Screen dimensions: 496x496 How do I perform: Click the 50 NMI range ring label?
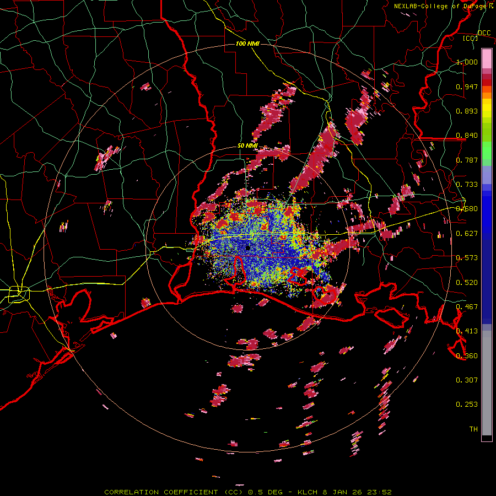point(247,146)
